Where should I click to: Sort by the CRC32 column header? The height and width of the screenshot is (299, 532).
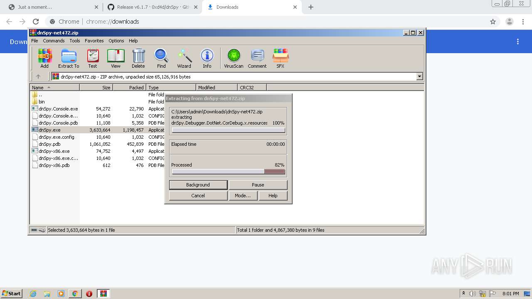click(252, 88)
